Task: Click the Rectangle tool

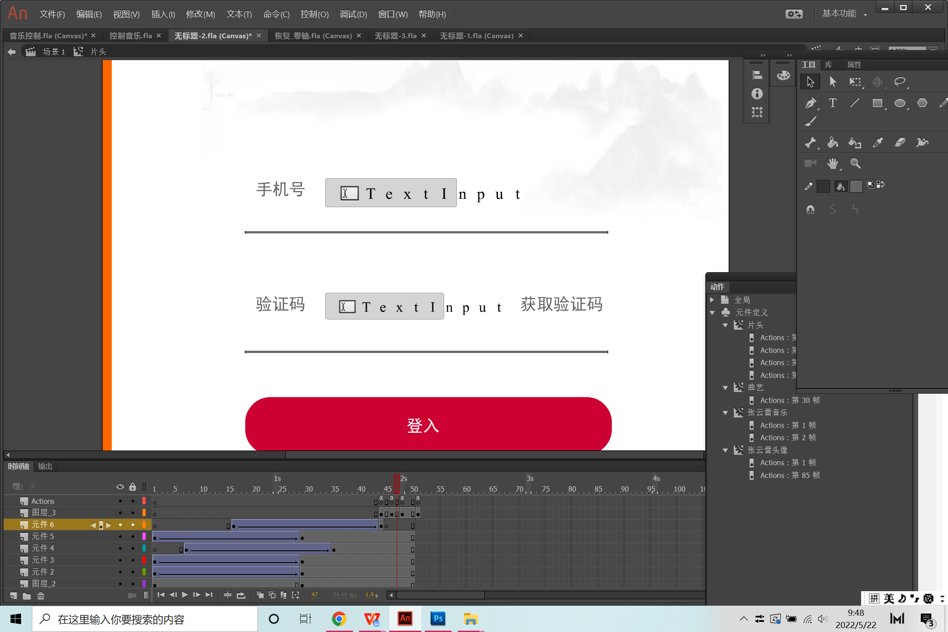Action: click(x=877, y=103)
